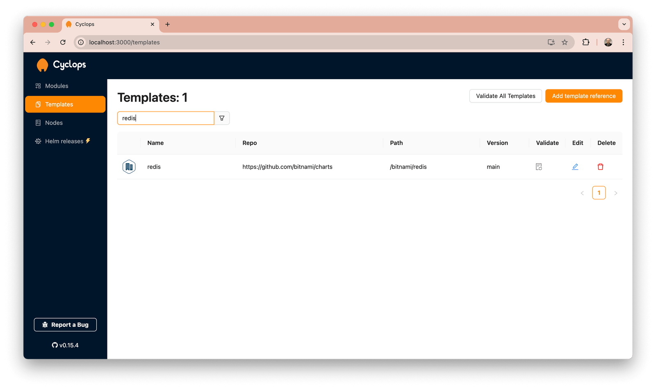Click the next page chevron in pagination
The height and width of the screenshot is (390, 656).
click(x=615, y=193)
